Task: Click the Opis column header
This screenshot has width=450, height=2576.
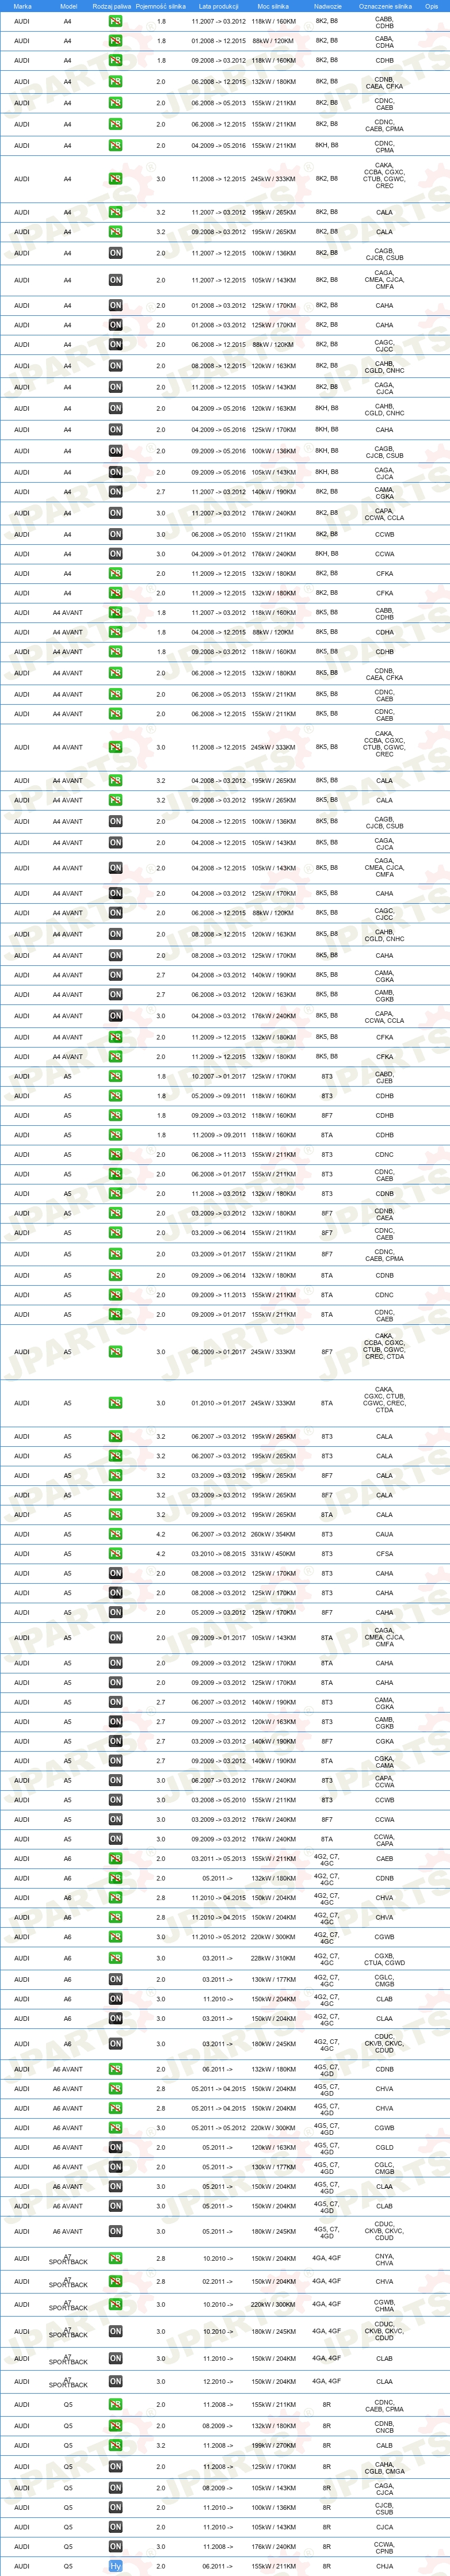Action: tap(431, 6)
